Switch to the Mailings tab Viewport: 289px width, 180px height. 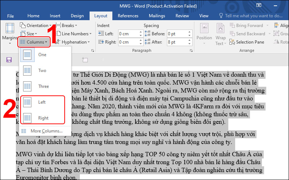[157, 16]
